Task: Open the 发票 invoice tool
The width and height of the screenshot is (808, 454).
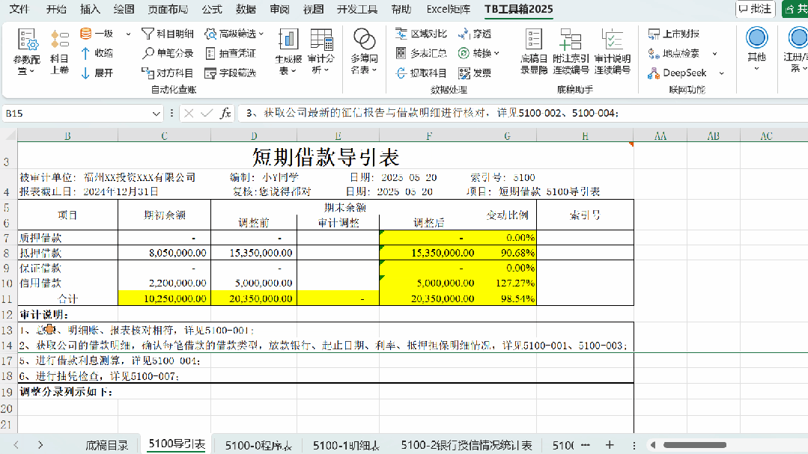Action: click(x=475, y=73)
